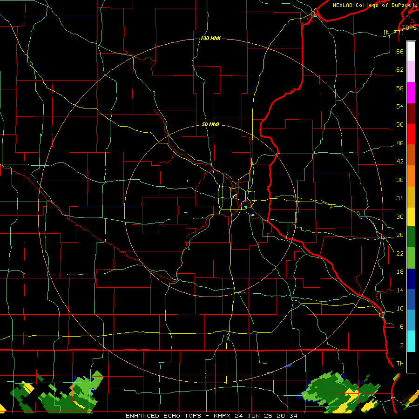419x419 pixels.
Task: Click the 'KMPX' station identifier
Action: (223, 416)
